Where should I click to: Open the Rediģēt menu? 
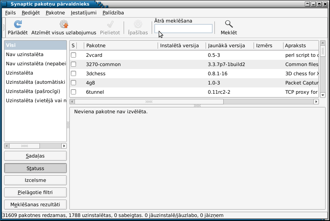(31, 13)
